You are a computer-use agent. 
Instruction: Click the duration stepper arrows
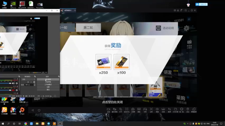34,85
